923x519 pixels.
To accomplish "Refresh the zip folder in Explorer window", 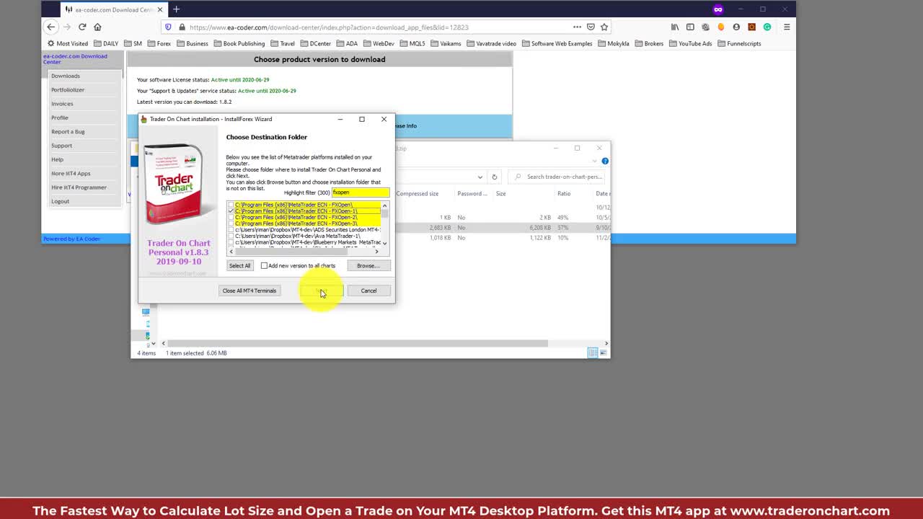I will pyautogui.click(x=494, y=177).
